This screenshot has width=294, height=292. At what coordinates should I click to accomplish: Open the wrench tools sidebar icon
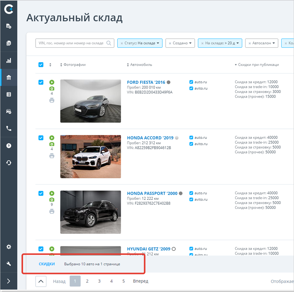click(x=9, y=264)
